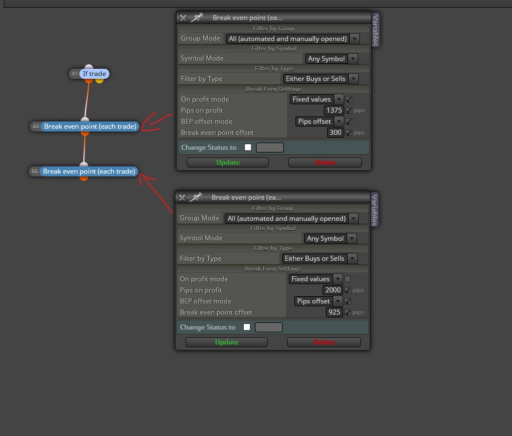This screenshot has height=436, width=512.
Task: Click empty checkbox beside lower Symbol Mode dropdown
Action: 362,239
